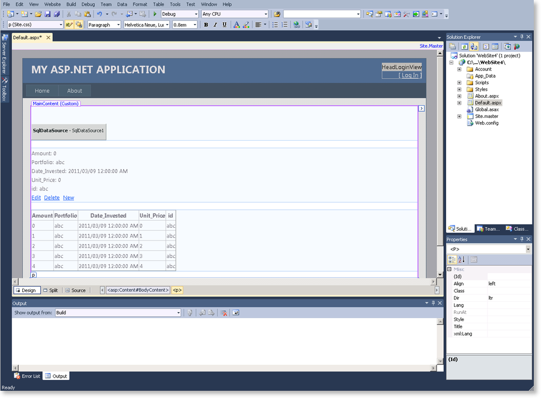Click the Convert to Hyperlink globe icon
The height and width of the screenshot is (398, 541).
click(x=297, y=25)
